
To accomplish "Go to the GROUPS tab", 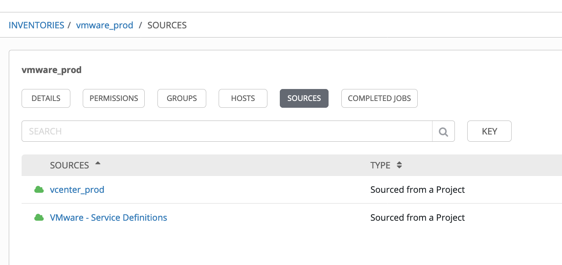I will 182,98.
